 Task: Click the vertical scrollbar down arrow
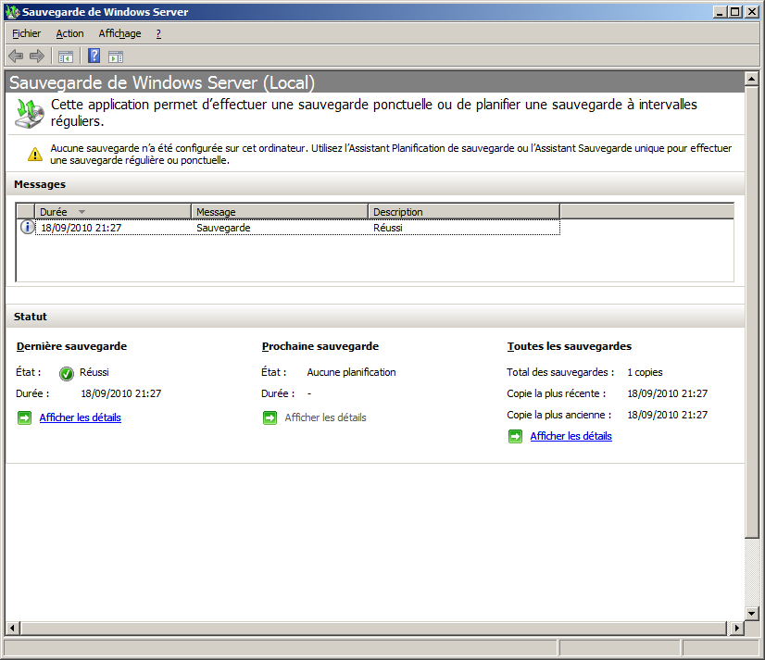tap(752, 613)
